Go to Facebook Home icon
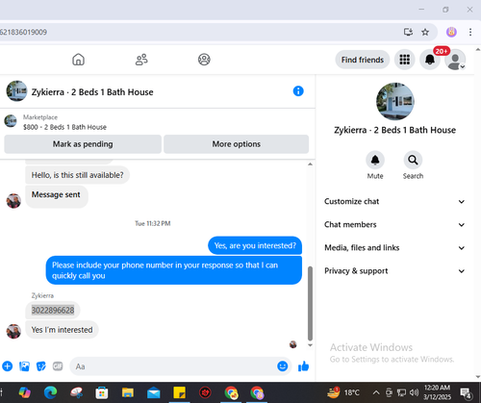Viewport: 481px width, 403px height. (78, 60)
